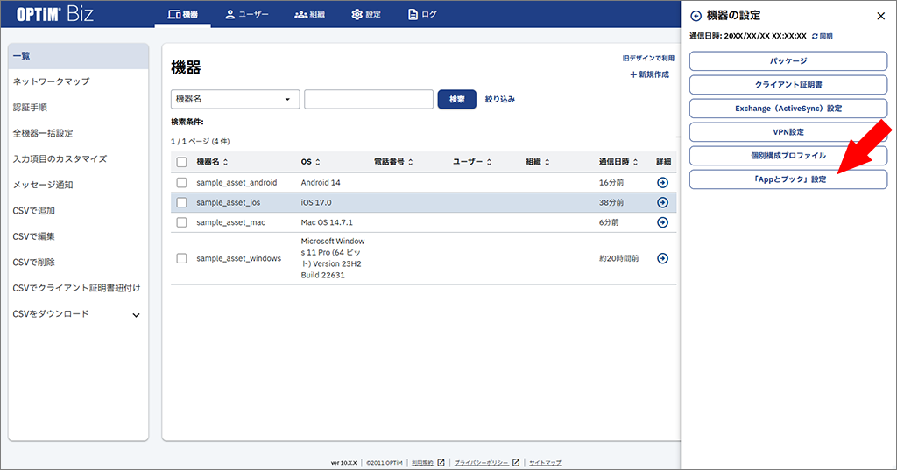Click the VPN設定 button
Screen dimensions: 897x470
click(x=788, y=132)
